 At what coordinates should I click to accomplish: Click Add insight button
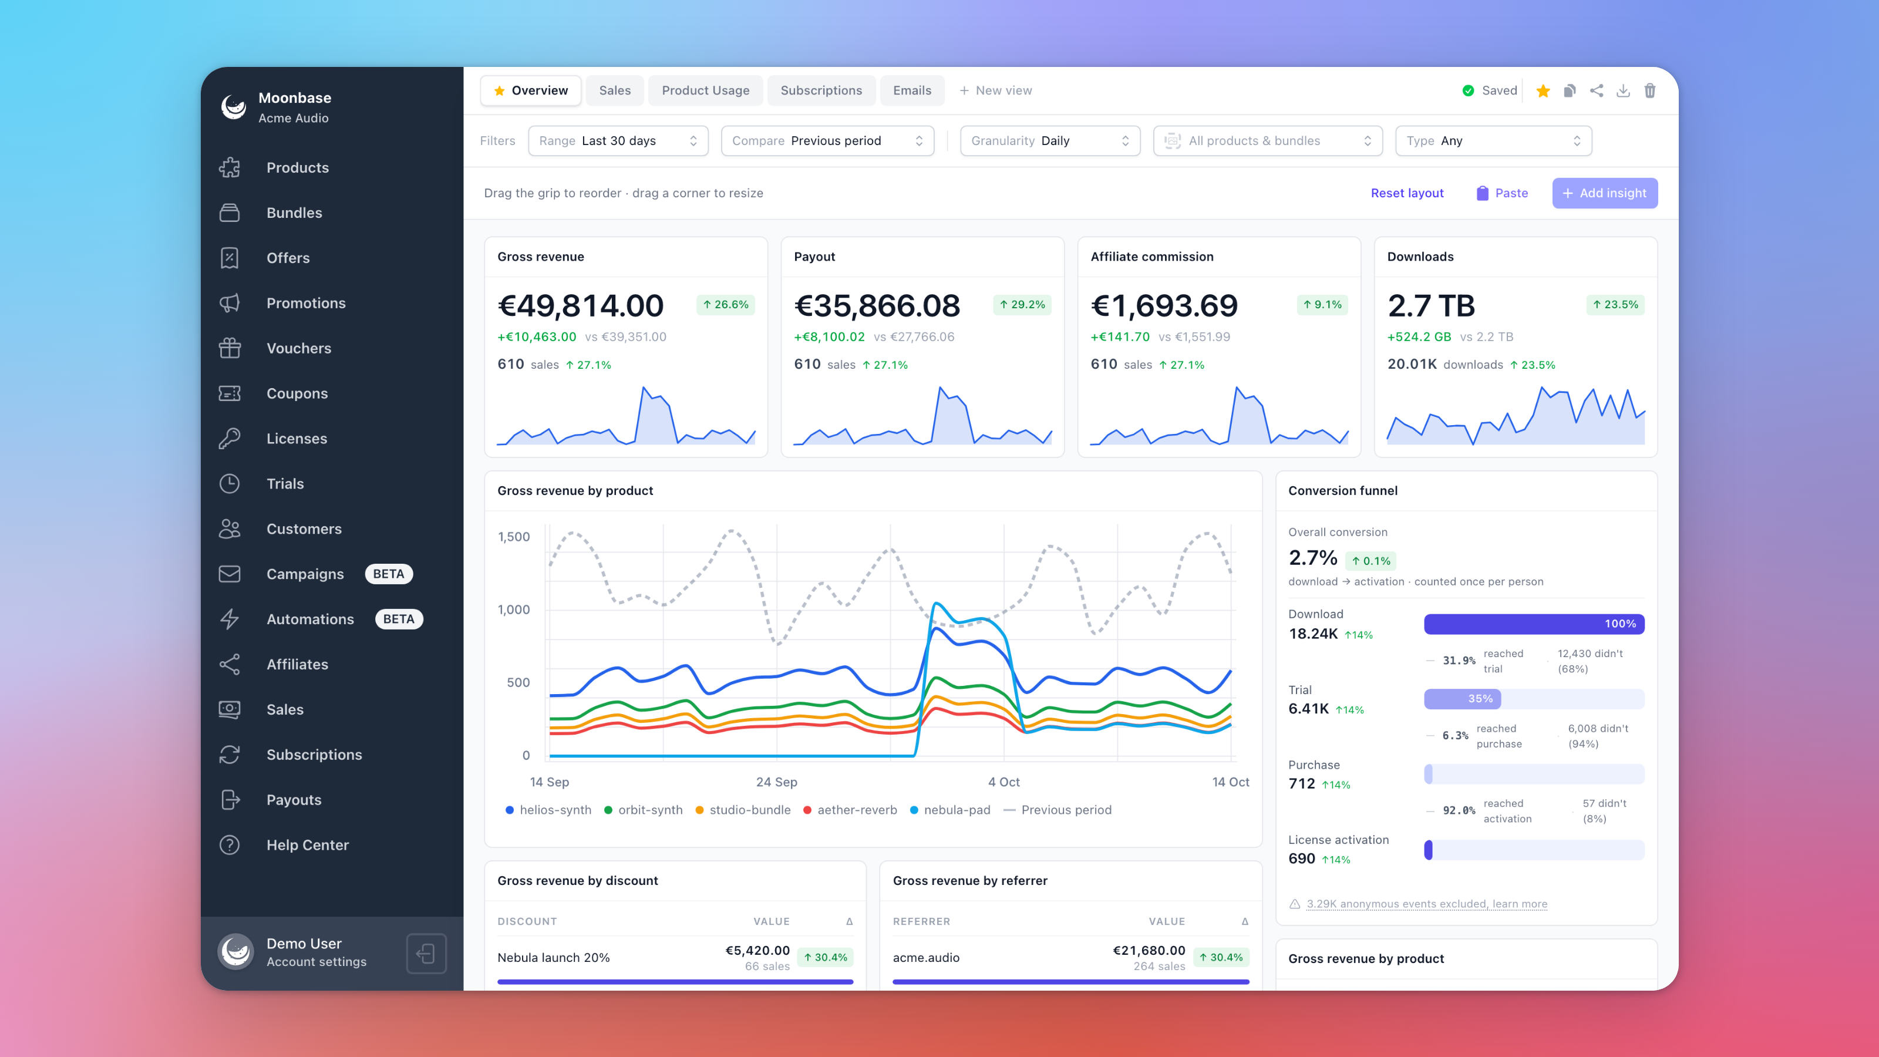pos(1605,193)
